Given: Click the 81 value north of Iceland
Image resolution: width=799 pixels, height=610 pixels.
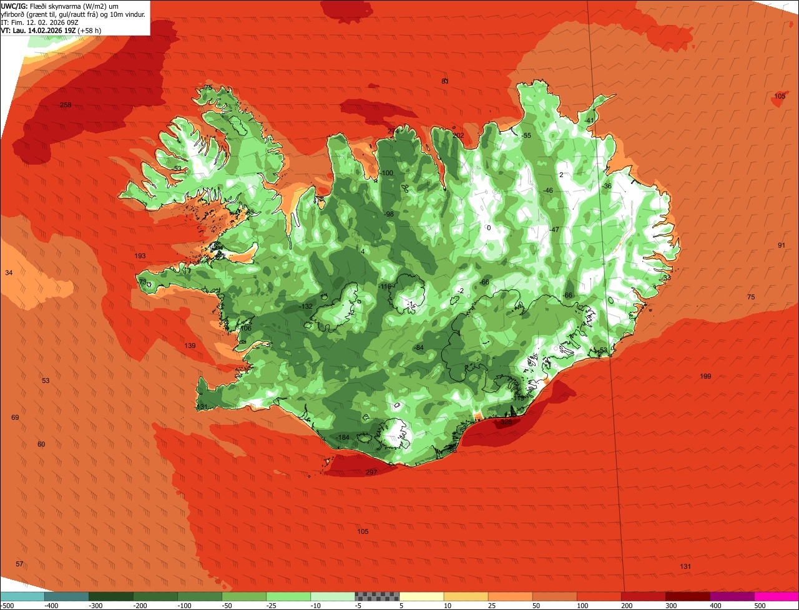Looking at the screenshot, I should (x=445, y=81).
